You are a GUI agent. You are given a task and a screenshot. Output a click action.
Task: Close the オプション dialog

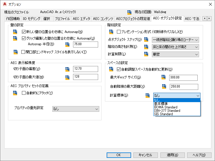[x=210, y=4]
